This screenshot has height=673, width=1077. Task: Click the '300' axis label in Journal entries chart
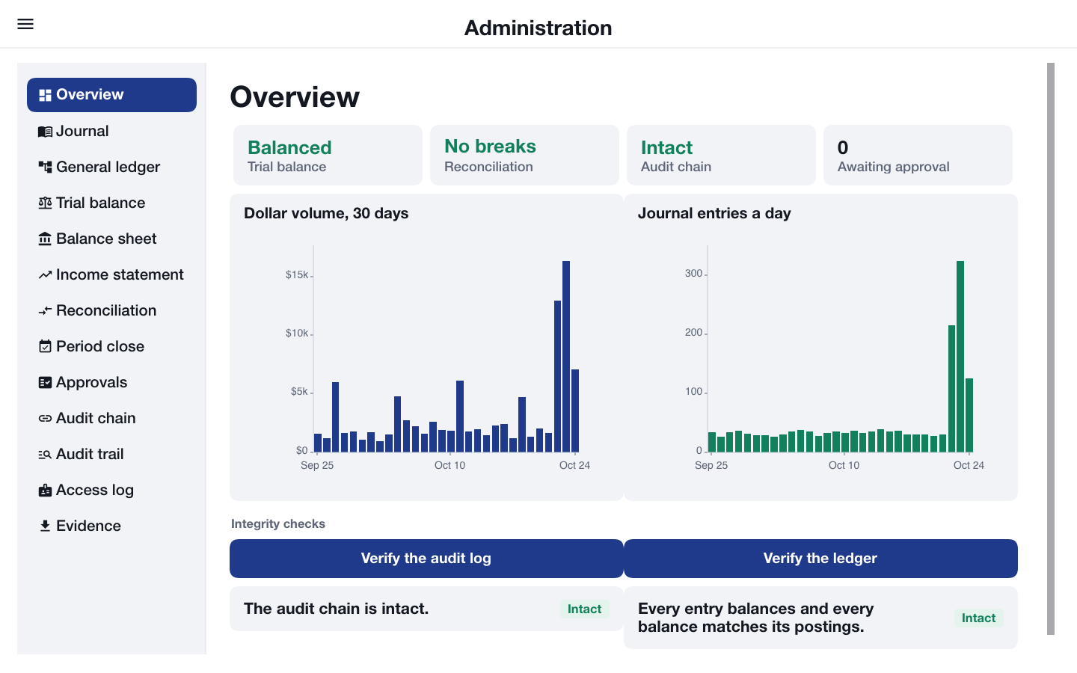[x=693, y=274]
